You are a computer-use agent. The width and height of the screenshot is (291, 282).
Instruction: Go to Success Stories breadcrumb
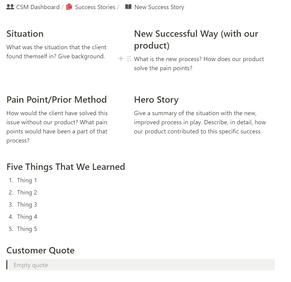tap(95, 7)
